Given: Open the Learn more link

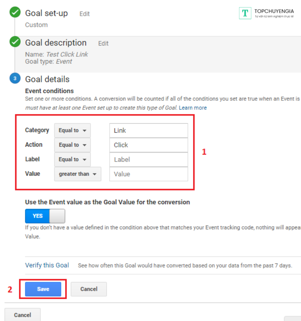Looking at the screenshot, I should point(193,108).
